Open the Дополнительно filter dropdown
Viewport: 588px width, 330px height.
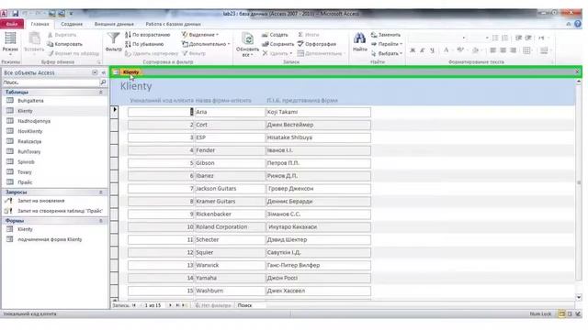tap(206, 44)
